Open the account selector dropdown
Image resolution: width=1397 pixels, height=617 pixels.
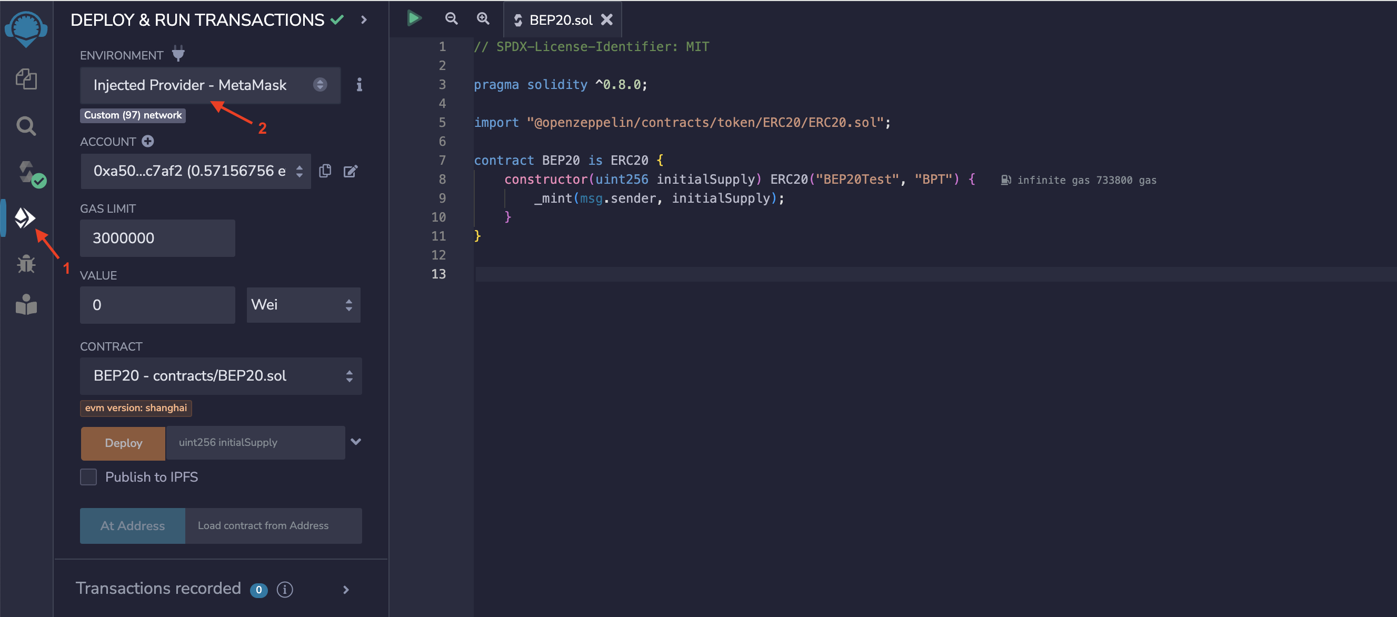pos(196,171)
